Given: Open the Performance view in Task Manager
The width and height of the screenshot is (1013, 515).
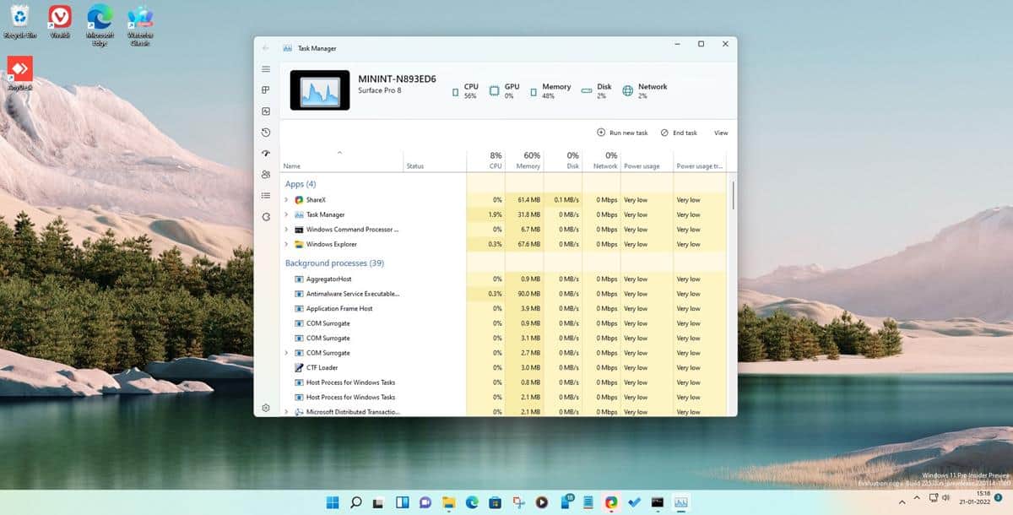Looking at the screenshot, I should 265,111.
